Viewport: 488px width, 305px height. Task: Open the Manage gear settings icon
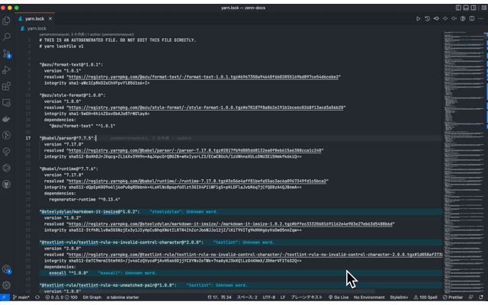pos(6,285)
